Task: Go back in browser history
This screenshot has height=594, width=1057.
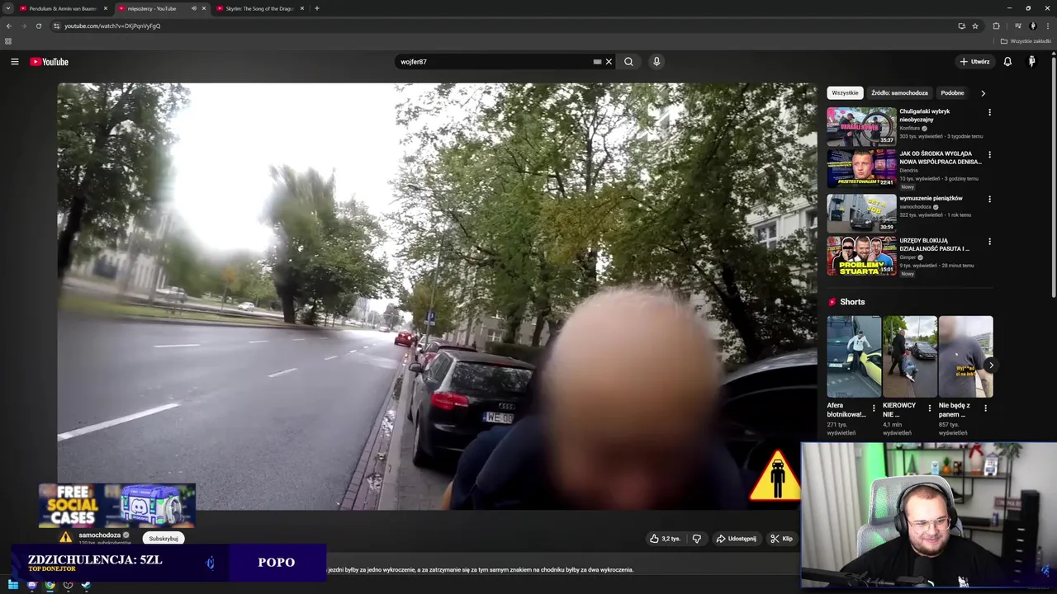Action: point(9,26)
